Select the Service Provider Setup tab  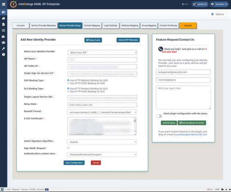pyautogui.click(x=70, y=26)
